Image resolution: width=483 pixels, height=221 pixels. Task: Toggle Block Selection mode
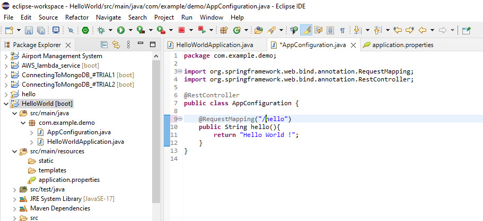pos(330,30)
